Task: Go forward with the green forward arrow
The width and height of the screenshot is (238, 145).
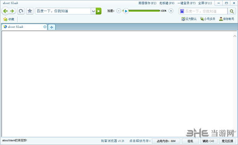Action: click(x=12, y=11)
